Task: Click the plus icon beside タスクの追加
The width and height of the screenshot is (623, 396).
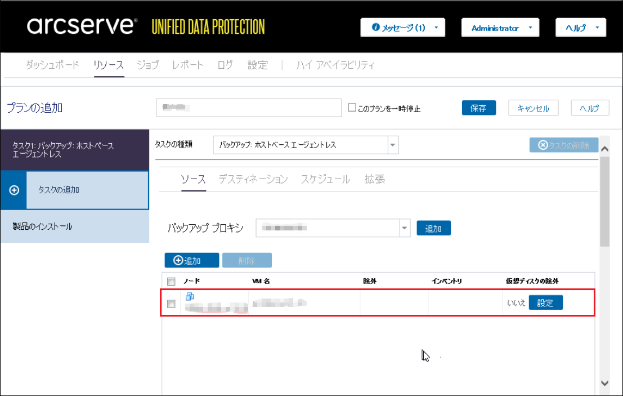Action: tap(15, 190)
